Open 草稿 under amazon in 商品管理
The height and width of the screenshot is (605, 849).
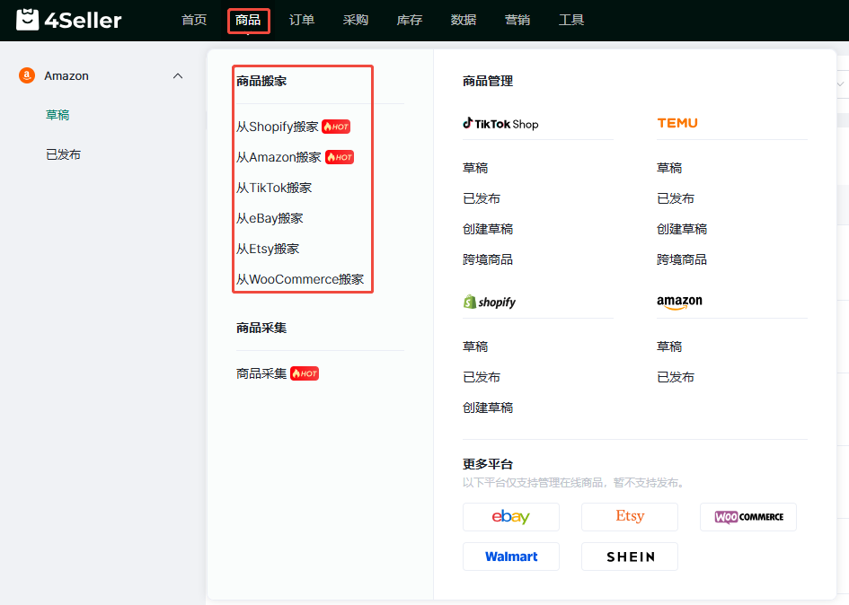(669, 346)
